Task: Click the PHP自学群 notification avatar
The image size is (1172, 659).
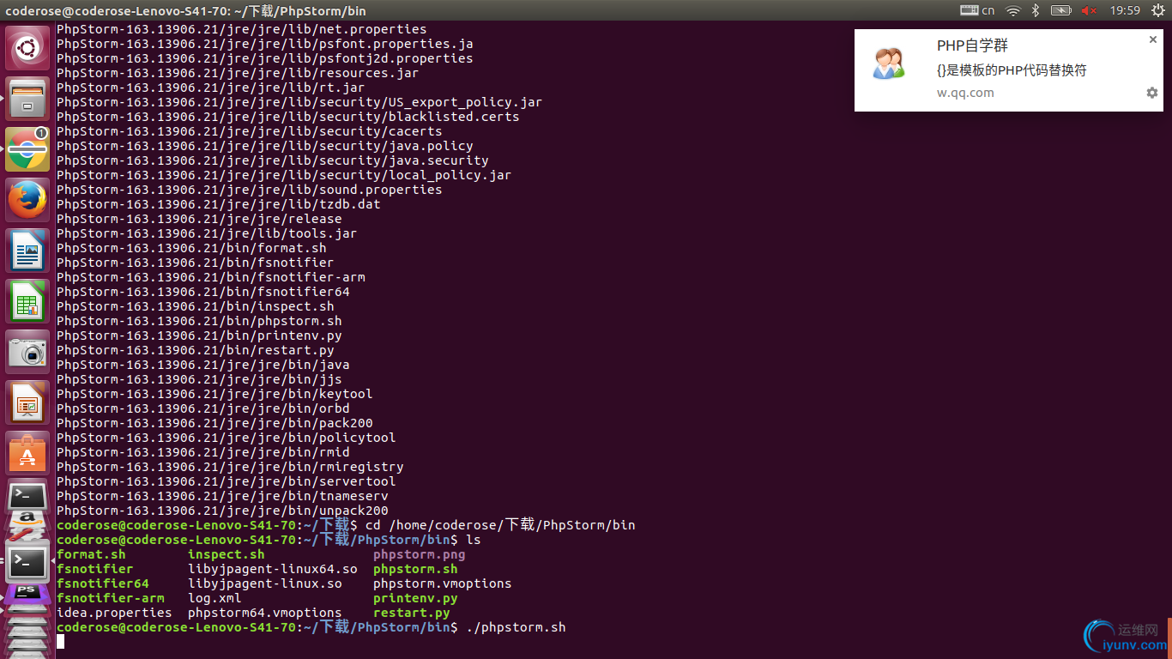Action: (x=889, y=63)
